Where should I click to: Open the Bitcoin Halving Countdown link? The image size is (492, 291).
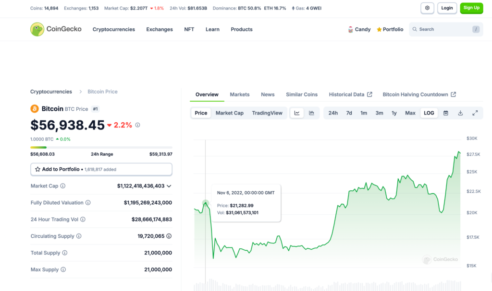(x=415, y=94)
